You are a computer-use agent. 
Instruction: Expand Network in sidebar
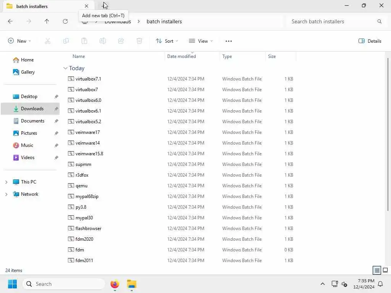[6, 194]
